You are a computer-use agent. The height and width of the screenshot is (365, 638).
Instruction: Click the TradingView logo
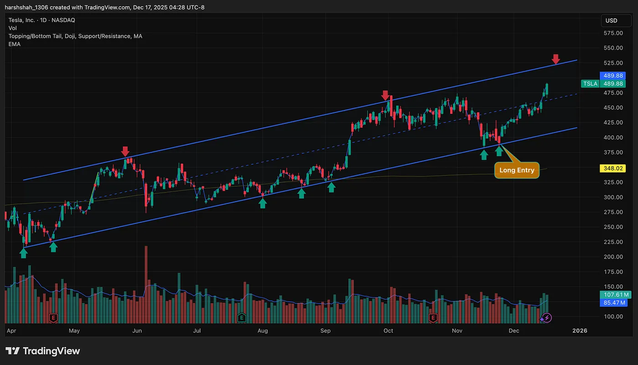(43, 351)
